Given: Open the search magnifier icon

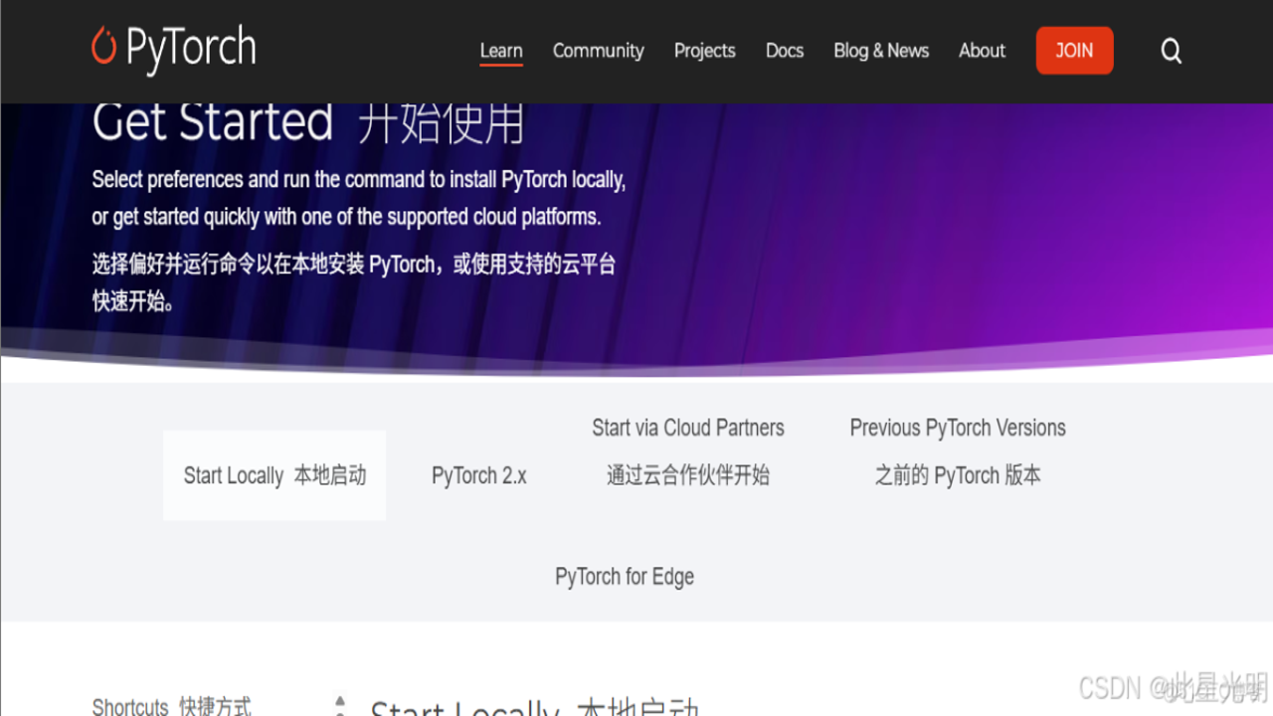Looking at the screenshot, I should [1172, 51].
